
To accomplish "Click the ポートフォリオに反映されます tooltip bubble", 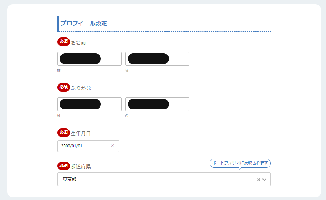I will click(x=240, y=163).
